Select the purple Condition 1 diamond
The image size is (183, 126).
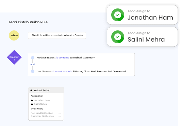point(14,57)
